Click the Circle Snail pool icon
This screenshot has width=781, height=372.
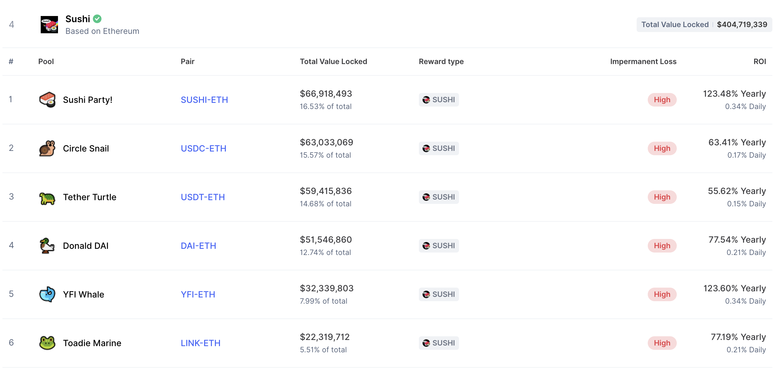coord(47,148)
